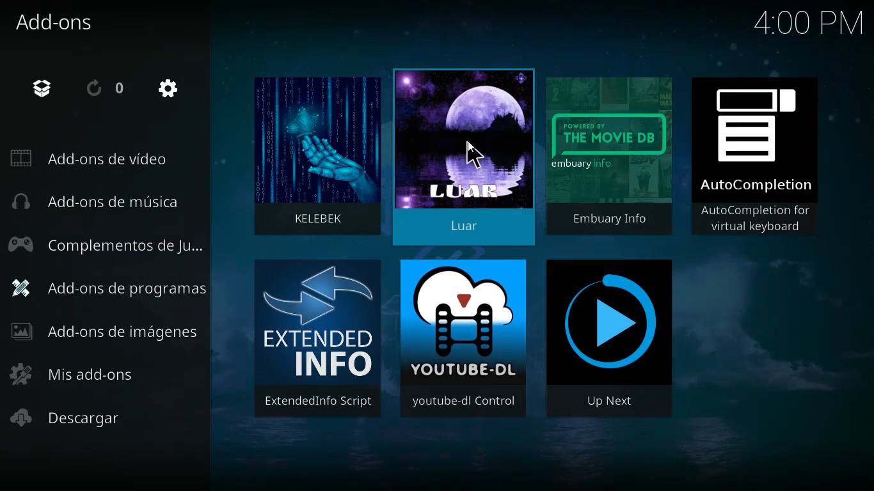Select Complementos de Ju... menu entry
This screenshot has width=874, height=491.
[x=125, y=245]
